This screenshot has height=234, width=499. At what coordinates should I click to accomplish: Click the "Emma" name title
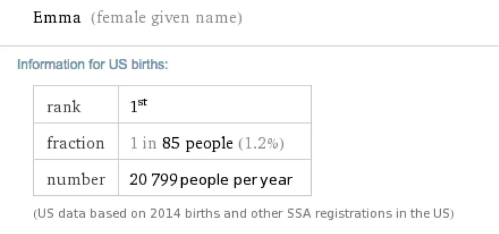click(57, 18)
